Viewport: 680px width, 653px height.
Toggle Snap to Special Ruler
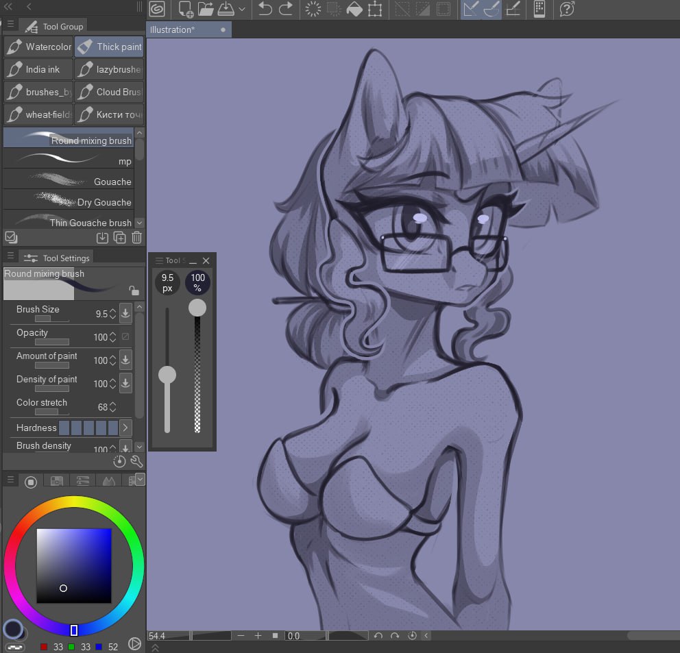pos(491,9)
